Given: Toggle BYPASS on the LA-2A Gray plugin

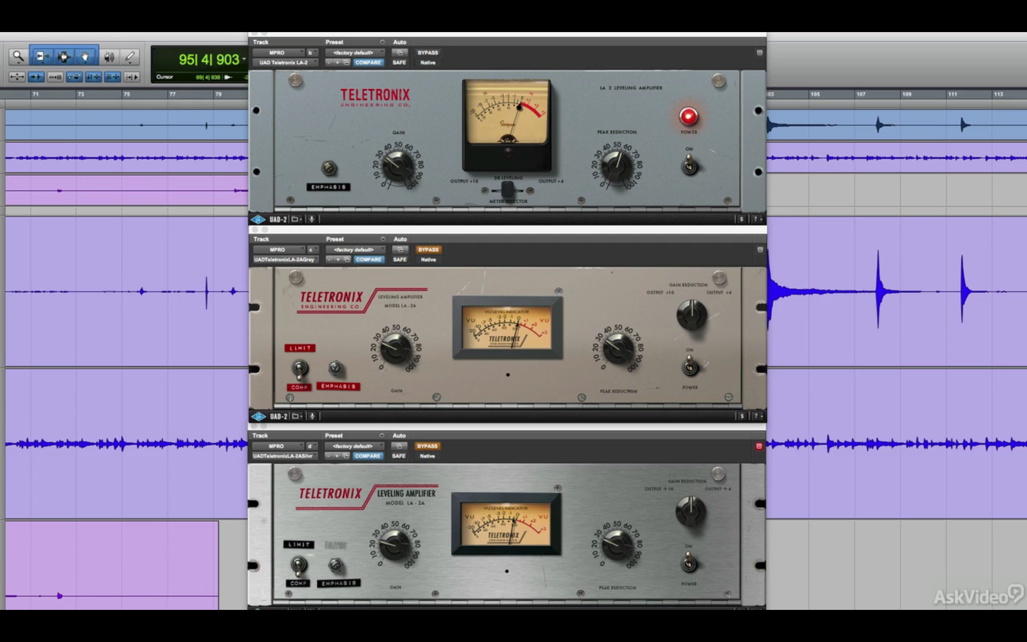Looking at the screenshot, I should click(x=428, y=250).
